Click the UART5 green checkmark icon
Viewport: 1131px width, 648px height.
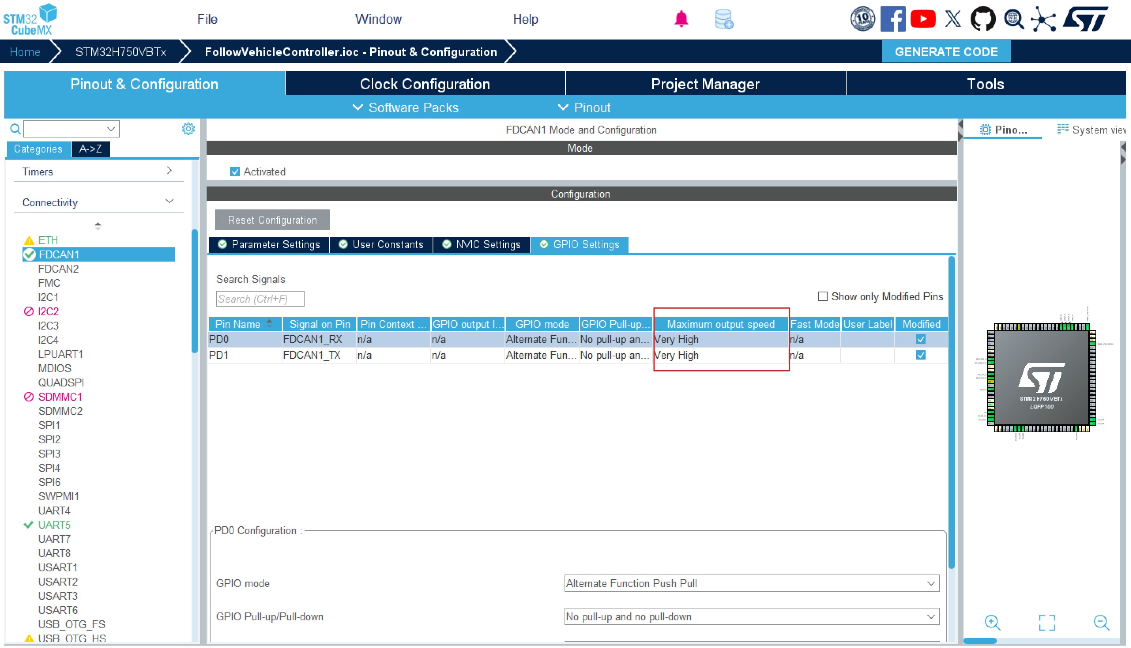[28, 525]
